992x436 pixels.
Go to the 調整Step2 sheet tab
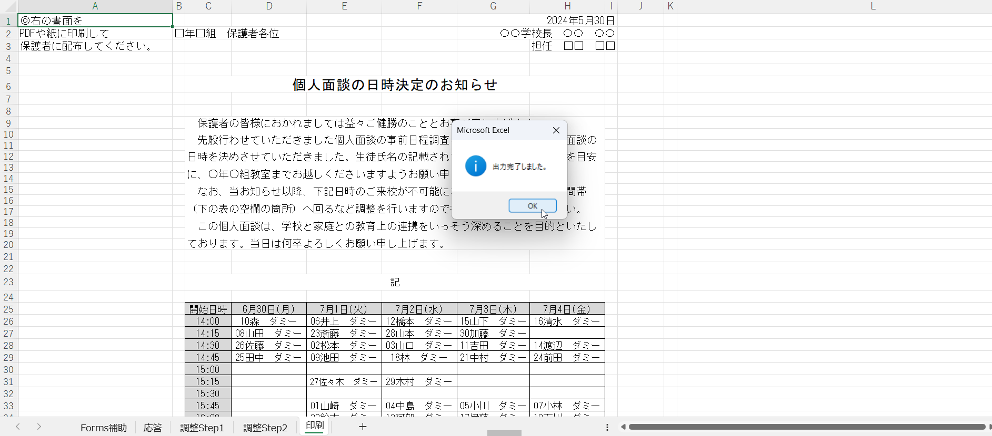pyautogui.click(x=265, y=428)
